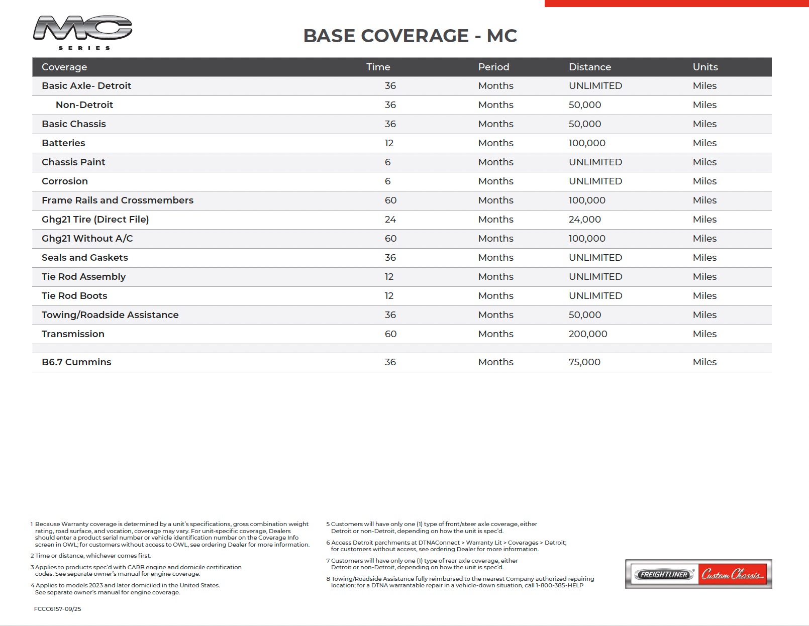The width and height of the screenshot is (809, 626).
Task: Click the red bar at top right
Action: pyautogui.click(x=676, y=3)
